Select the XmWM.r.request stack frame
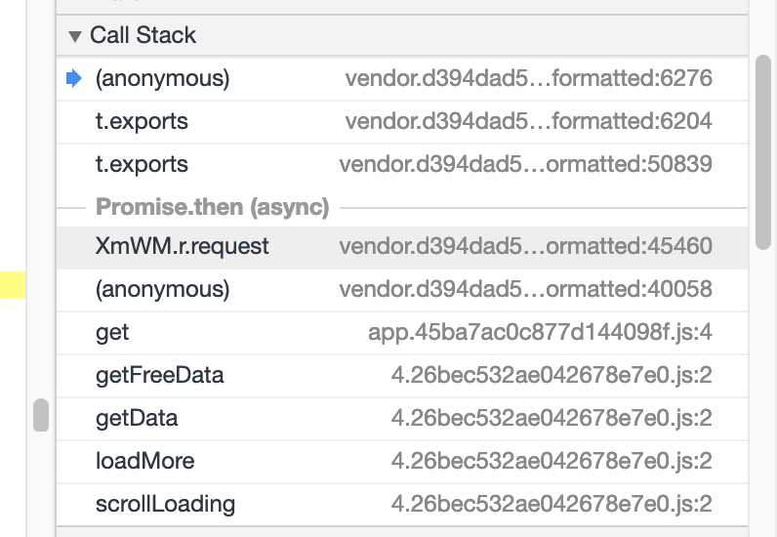The height and width of the screenshot is (537, 777). click(x=182, y=247)
